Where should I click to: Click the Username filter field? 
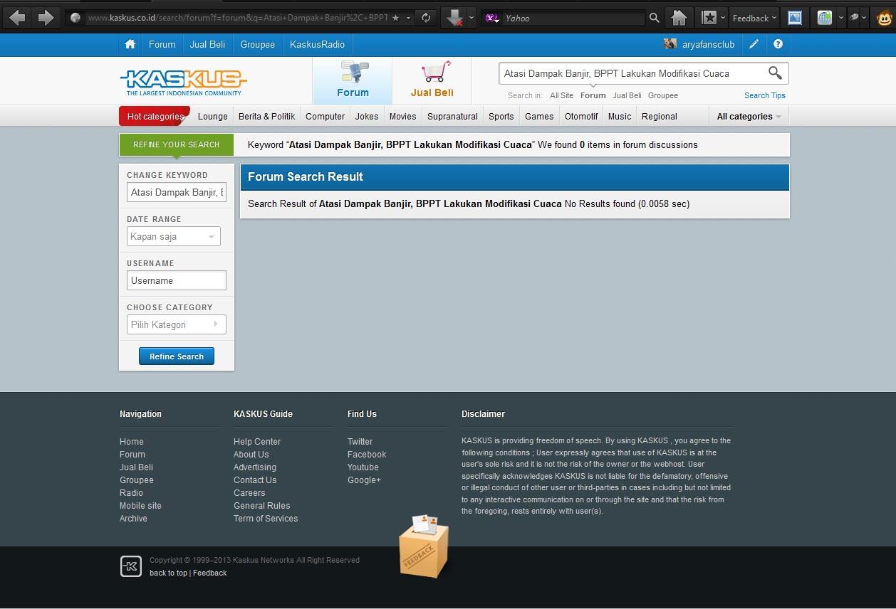[x=177, y=280]
